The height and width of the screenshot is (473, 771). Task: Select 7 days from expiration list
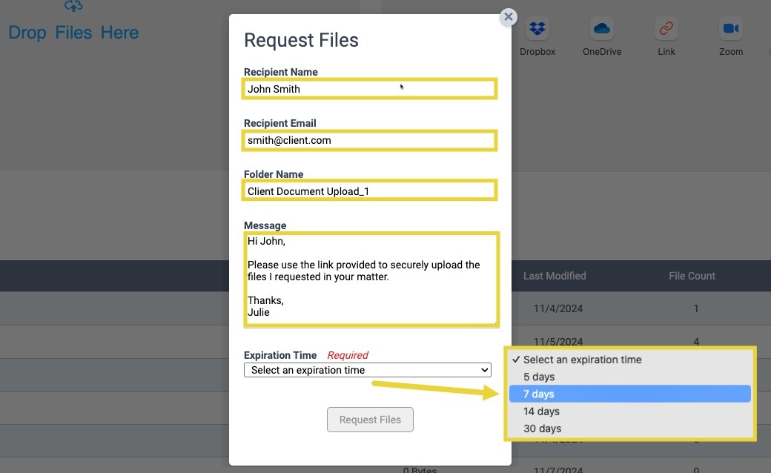[x=539, y=394]
